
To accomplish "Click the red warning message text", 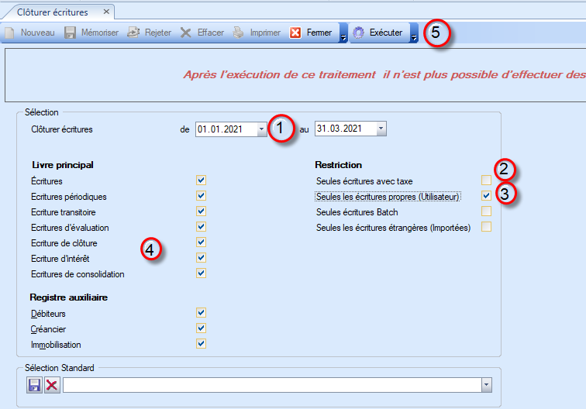I will point(384,74).
